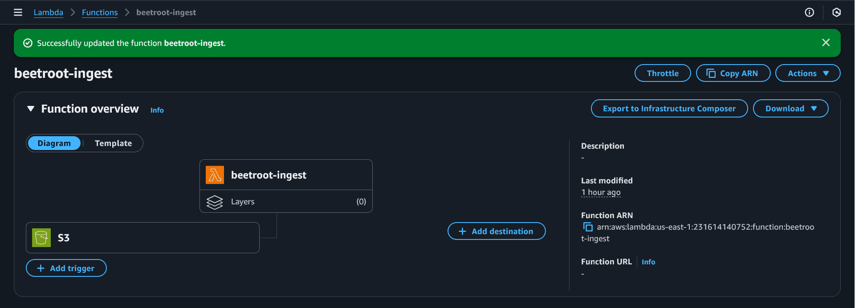Screen dimensions: 855x308
Task: Navigate to Functions via the breadcrumb
Action: [x=99, y=12]
